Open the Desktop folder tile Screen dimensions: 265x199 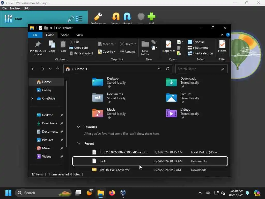tap(109, 82)
